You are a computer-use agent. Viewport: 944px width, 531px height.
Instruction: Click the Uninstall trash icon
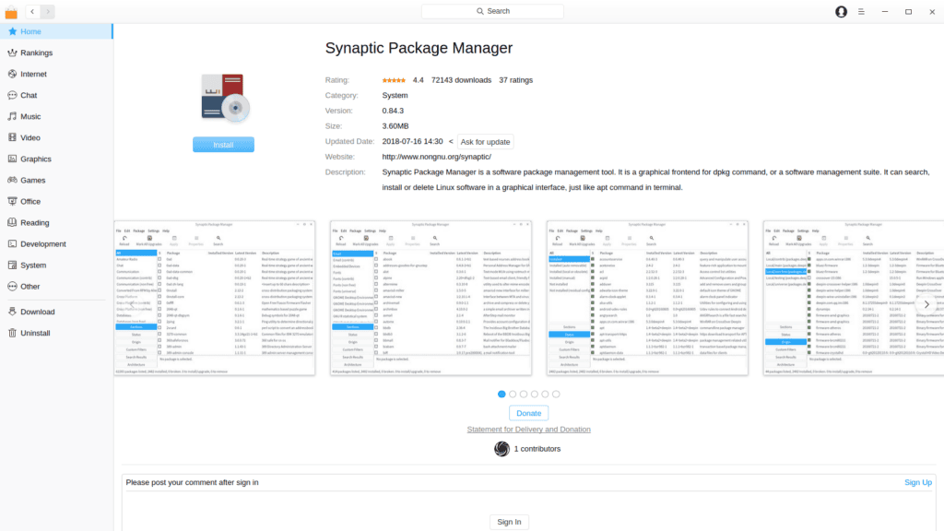12,333
